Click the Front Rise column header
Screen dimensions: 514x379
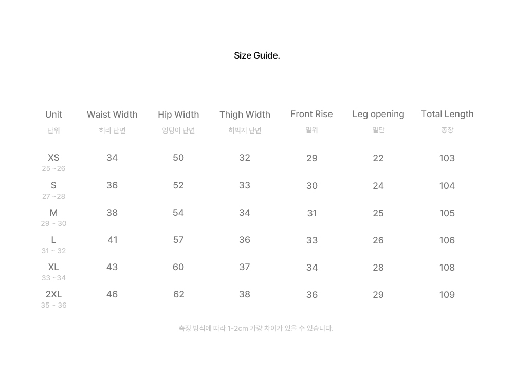coord(311,114)
